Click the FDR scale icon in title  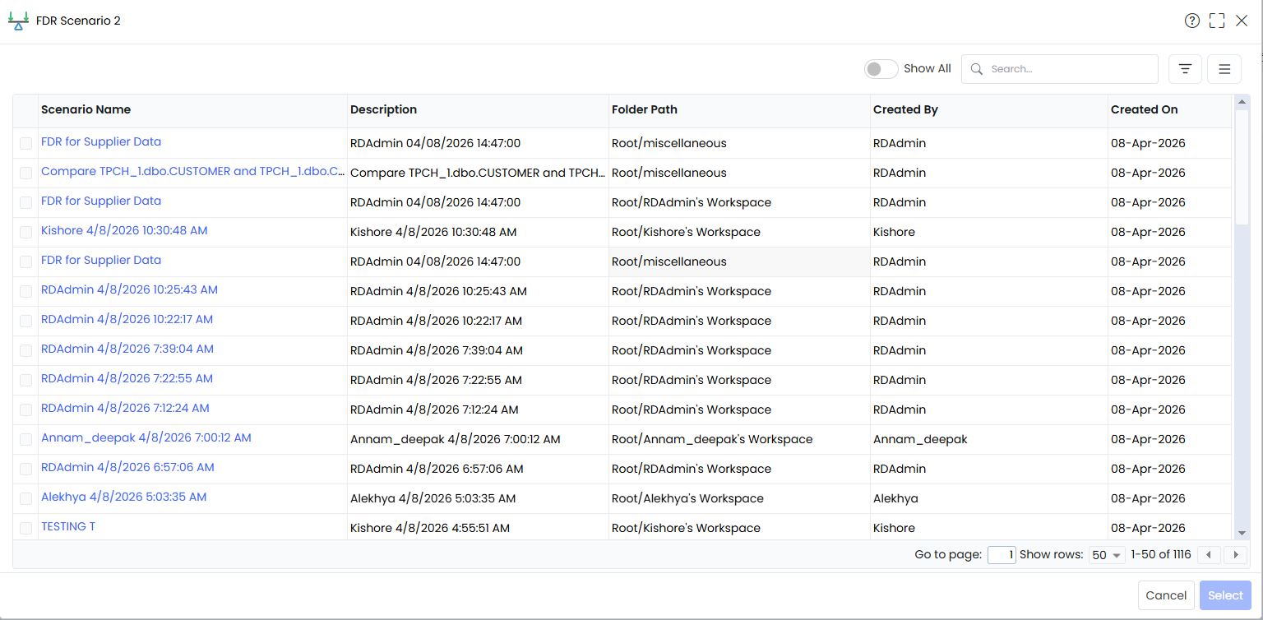coord(18,21)
